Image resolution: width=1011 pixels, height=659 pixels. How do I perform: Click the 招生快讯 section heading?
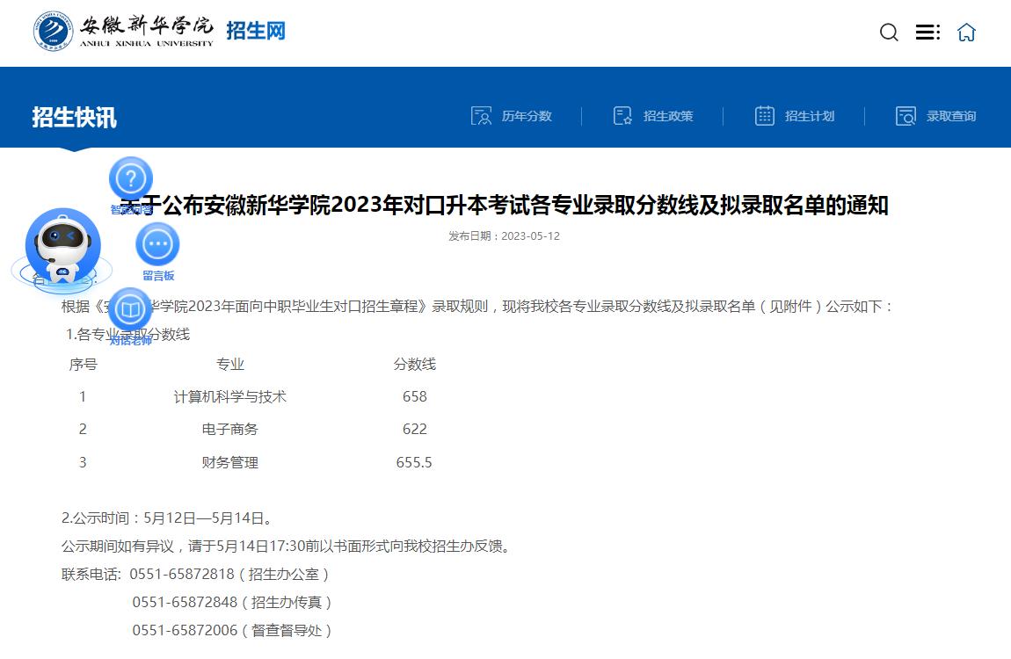tap(74, 117)
